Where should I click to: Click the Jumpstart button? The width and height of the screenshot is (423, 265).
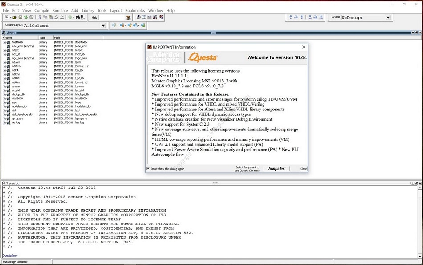pyautogui.click(x=277, y=169)
